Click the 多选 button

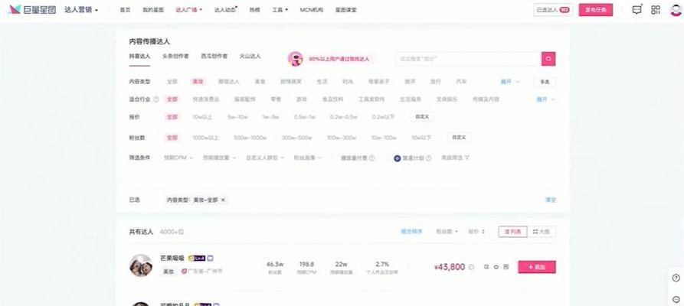545,82
